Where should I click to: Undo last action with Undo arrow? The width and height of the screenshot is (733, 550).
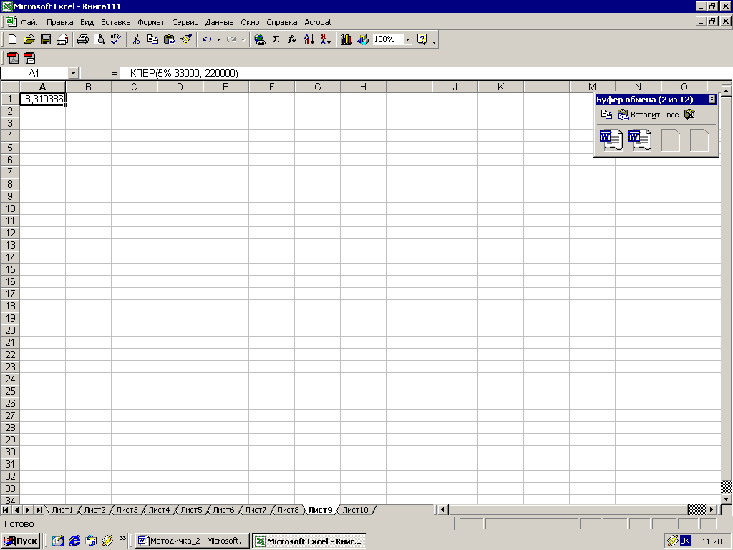[207, 40]
